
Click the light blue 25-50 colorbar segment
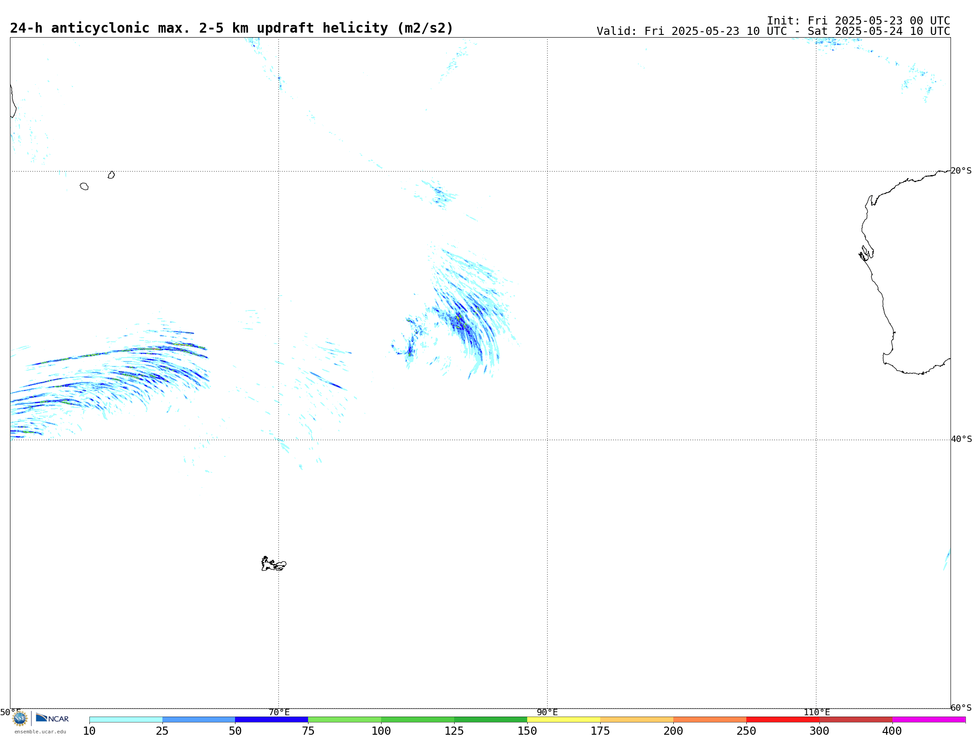coord(199,720)
